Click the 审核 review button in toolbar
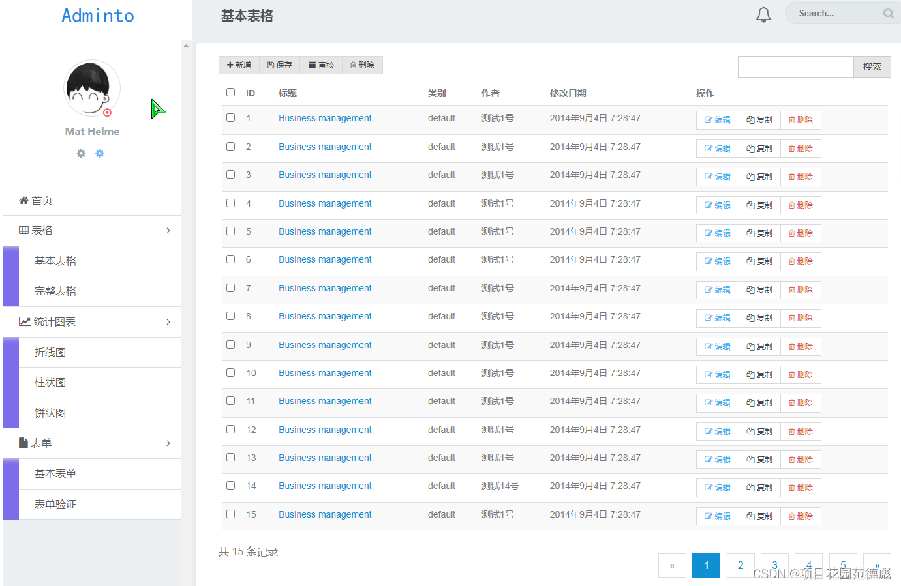This screenshot has width=901, height=586. [x=321, y=65]
